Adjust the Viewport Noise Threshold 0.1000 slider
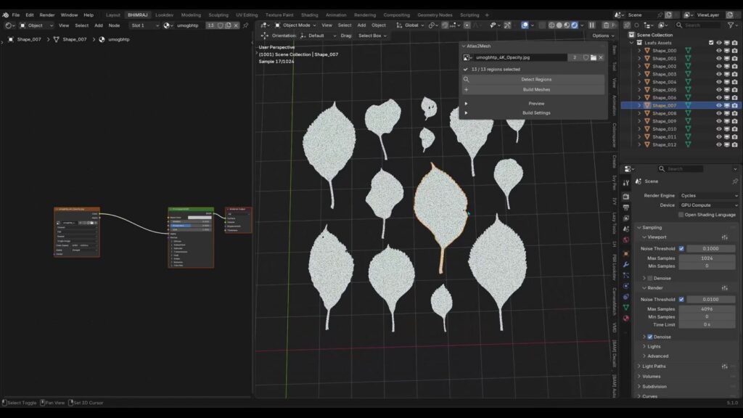This screenshot has height=418, width=743. pyautogui.click(x=711, y=249)
